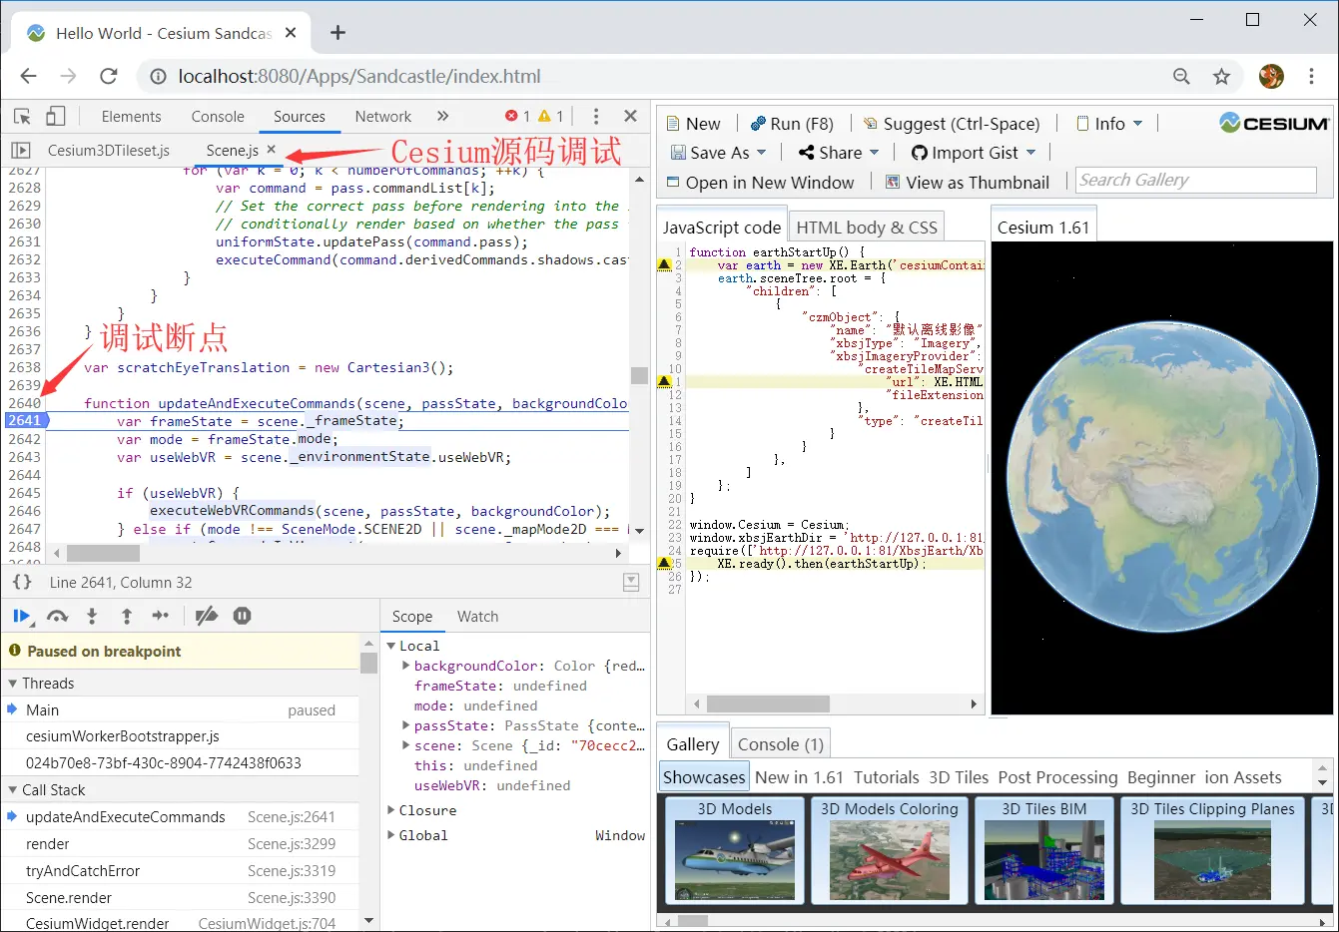The width and height of the screenshot is (1339, 932).
Task: Bookmark this page star icon
Action: point(1221,76)
